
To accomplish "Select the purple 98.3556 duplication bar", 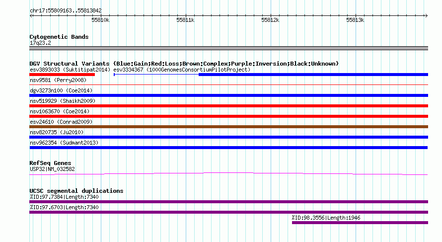I will coord(360,223).
